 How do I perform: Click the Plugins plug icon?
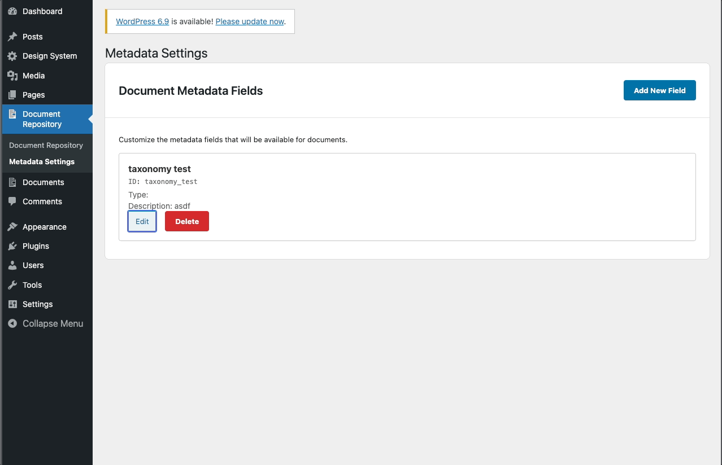12,246
